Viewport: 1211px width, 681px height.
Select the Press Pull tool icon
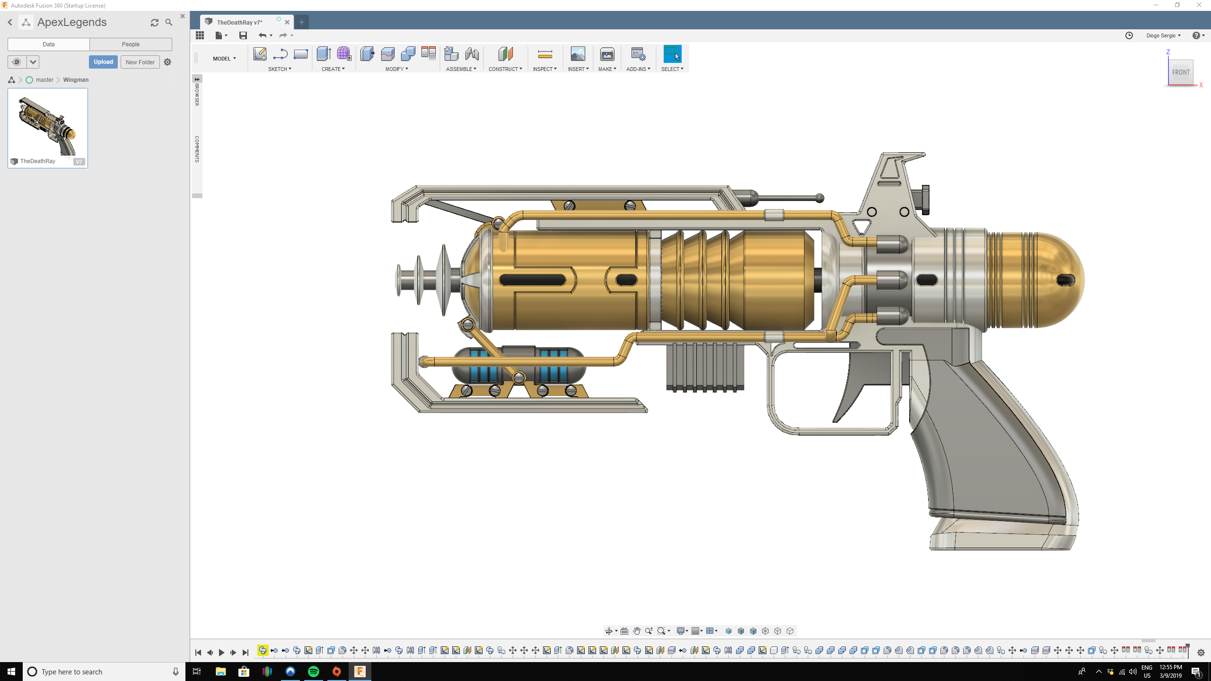[367, 54]
